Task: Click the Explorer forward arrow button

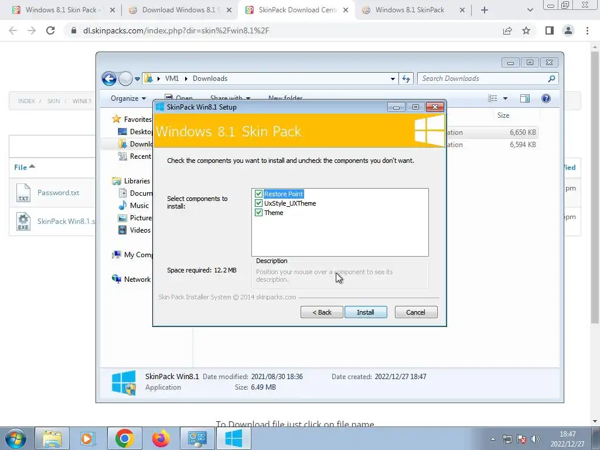Action: pyautogui.click(x=125, y=79)
